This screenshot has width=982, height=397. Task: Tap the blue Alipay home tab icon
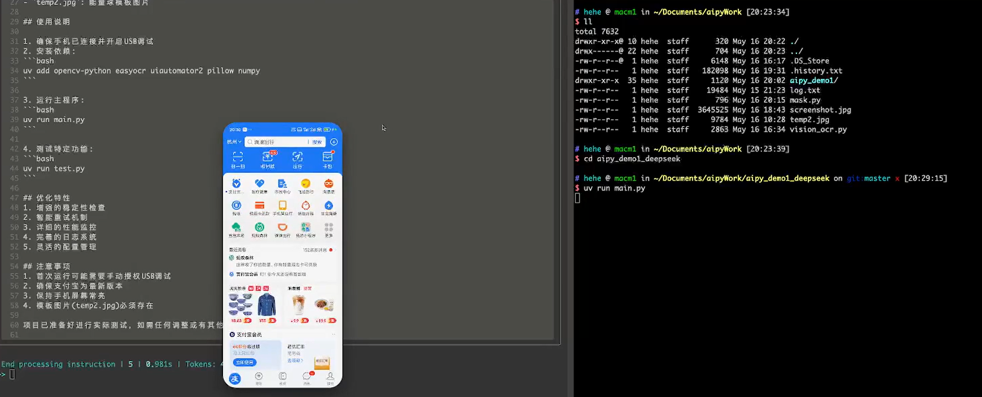(235, 379)
